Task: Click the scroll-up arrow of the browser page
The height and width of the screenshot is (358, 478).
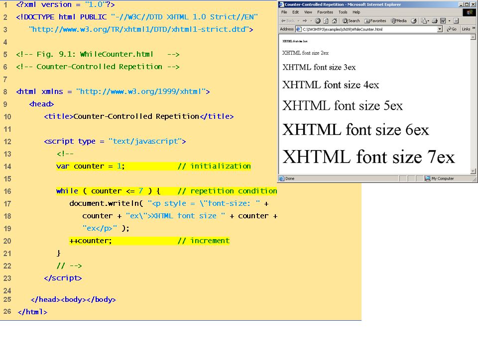Action: pyautogui.click(x=473, y=37)
